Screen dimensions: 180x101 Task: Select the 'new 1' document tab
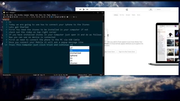point(6,20)
